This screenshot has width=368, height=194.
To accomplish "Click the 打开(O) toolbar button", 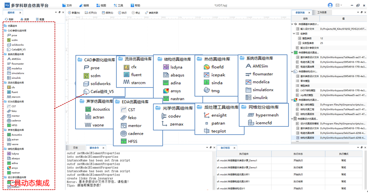I will pyautogui.click(x=91, y=13).
